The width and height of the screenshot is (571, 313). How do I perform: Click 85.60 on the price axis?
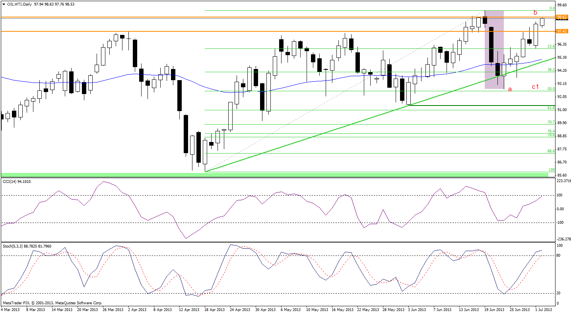pos(562,175)
